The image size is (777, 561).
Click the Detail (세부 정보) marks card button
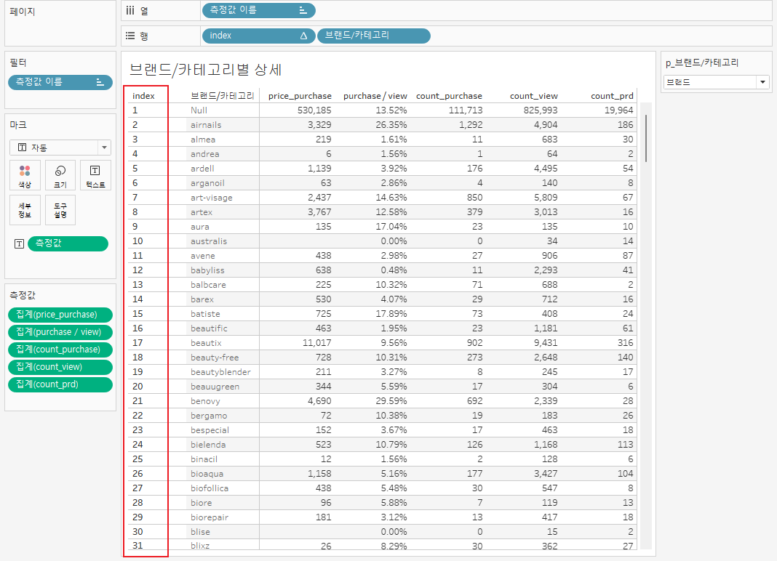[x=25, y=210]
